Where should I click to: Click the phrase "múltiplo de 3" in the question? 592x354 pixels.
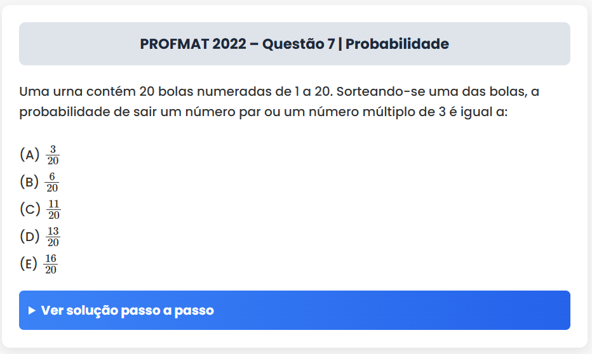pos(405,113)
